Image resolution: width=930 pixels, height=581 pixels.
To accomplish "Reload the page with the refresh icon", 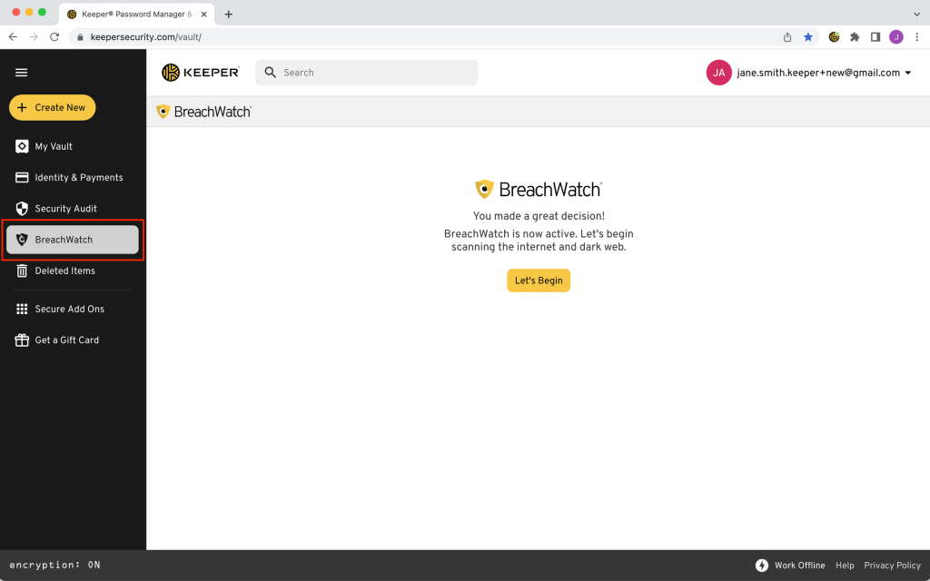I will coord(54,36).
